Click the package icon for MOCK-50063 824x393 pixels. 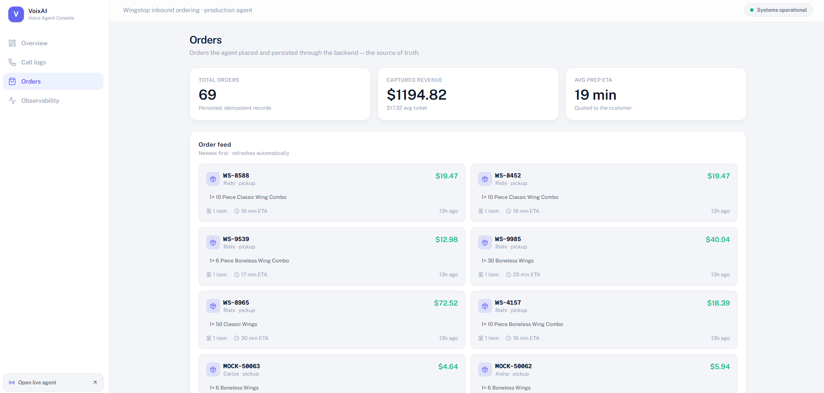[213, 369]
